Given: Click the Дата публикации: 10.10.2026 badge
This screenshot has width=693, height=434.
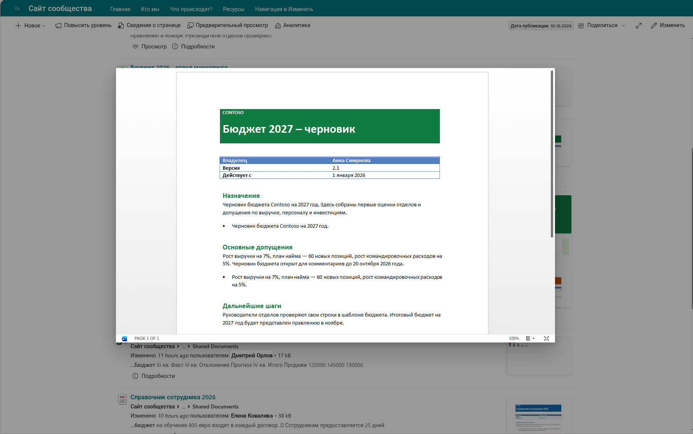Looking at the screenshot, I should pyautogui.click(x=541, y=26).
